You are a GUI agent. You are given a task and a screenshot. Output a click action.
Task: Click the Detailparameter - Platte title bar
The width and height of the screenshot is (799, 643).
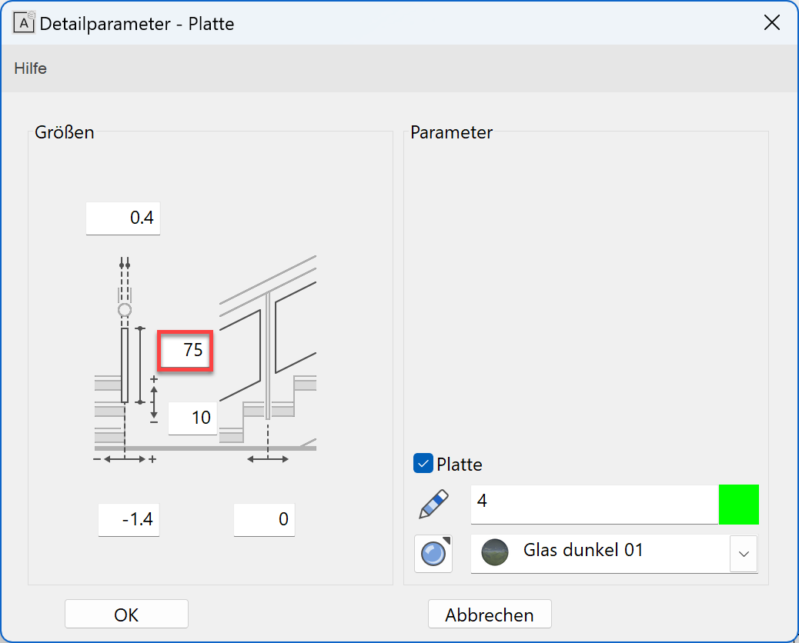pyautogui.click(x=385, y=23)
